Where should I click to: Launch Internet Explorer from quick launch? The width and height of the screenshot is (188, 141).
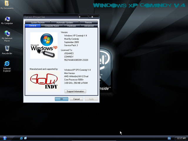pos(21,138)
